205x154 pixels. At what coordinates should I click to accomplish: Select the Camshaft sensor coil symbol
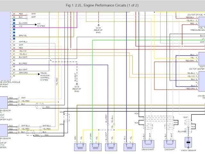point(170,144)
